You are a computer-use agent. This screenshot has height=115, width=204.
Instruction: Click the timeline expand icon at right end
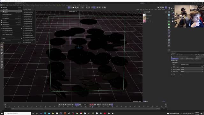(166, 104)
